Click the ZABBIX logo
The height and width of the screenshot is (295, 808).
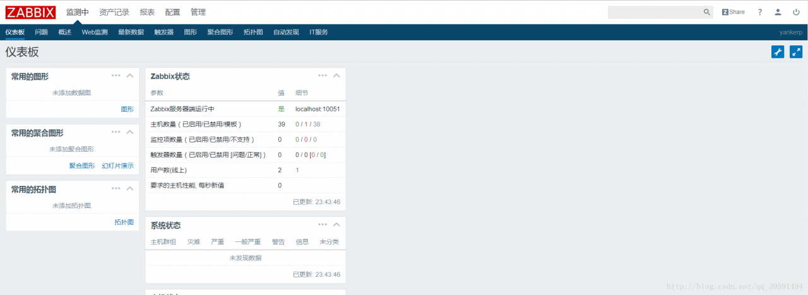pos(30,12)
